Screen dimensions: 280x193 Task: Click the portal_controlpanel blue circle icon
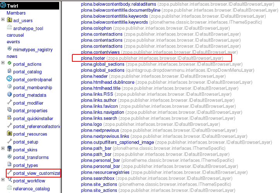point(9,78)
